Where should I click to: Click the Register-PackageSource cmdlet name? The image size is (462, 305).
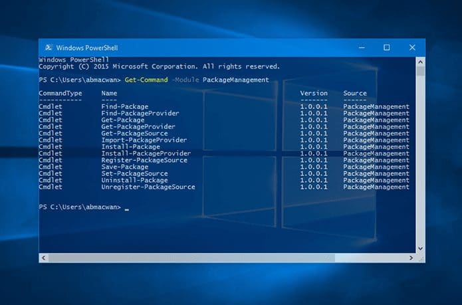pyautogui.click(x=144, y=160)
